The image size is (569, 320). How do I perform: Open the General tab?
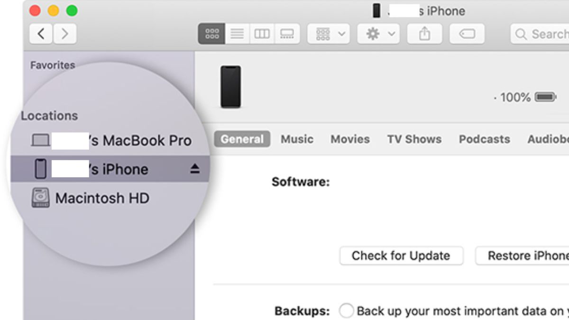[242, 139]
